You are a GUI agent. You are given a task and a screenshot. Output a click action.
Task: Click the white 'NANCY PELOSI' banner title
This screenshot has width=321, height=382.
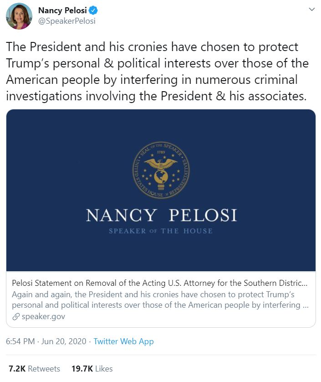coord(161,215)
